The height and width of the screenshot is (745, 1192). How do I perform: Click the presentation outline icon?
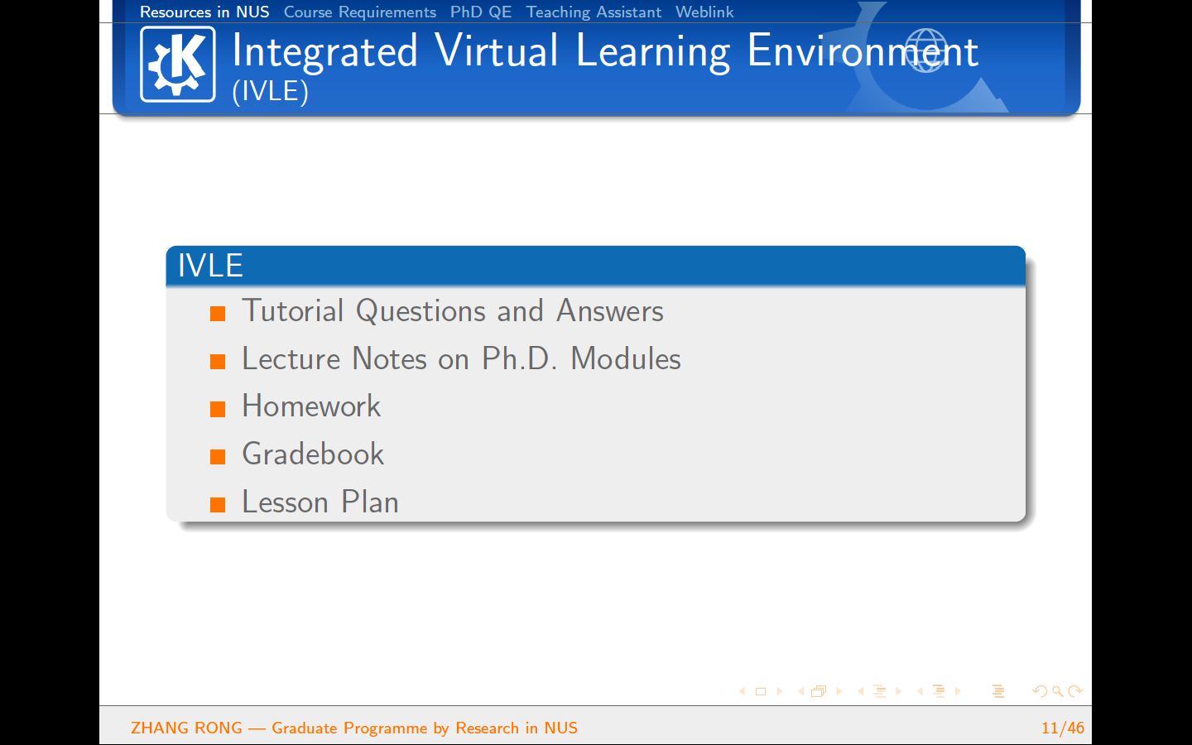998,691
